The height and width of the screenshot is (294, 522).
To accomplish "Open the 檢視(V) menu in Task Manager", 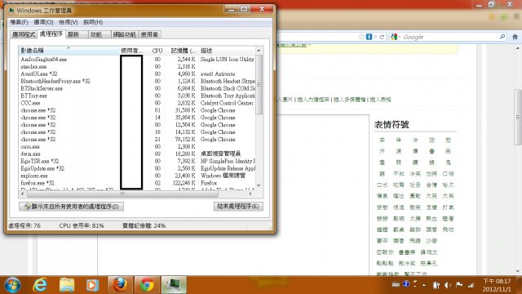I will pyautogui.click(x=69, y=22).
